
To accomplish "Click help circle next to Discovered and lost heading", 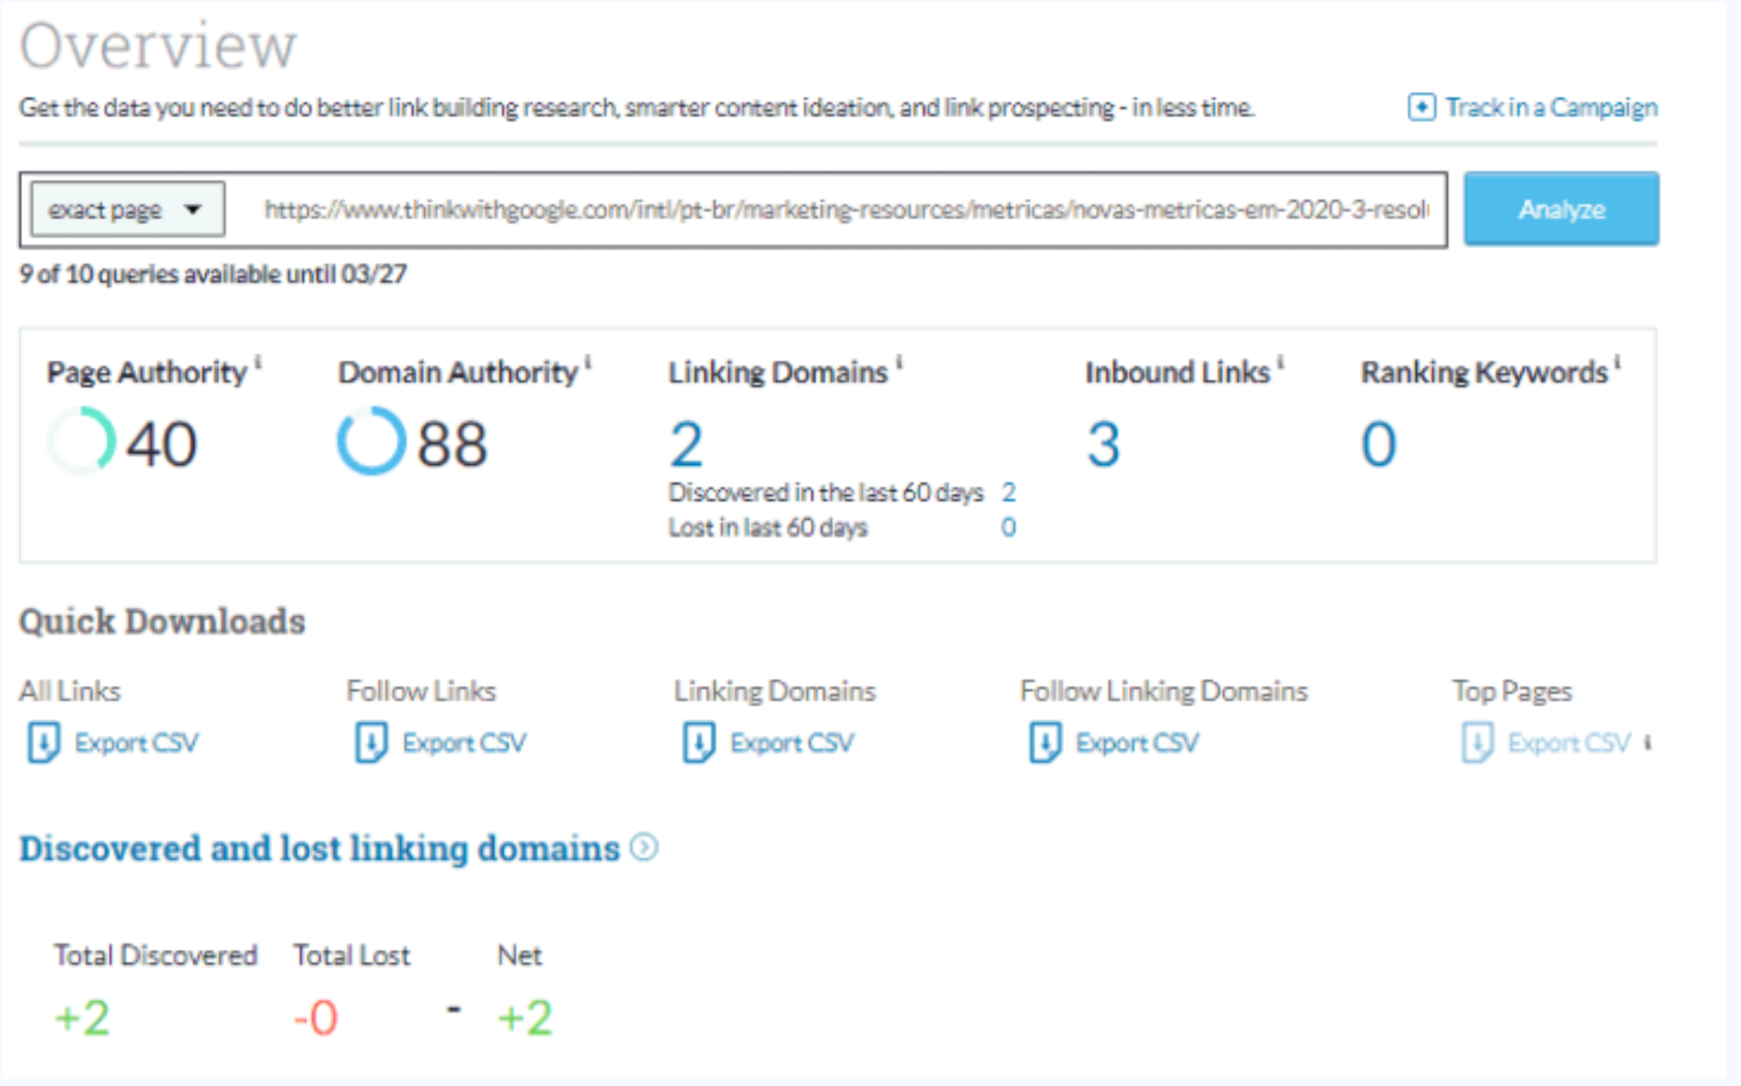I will (644, 847).
